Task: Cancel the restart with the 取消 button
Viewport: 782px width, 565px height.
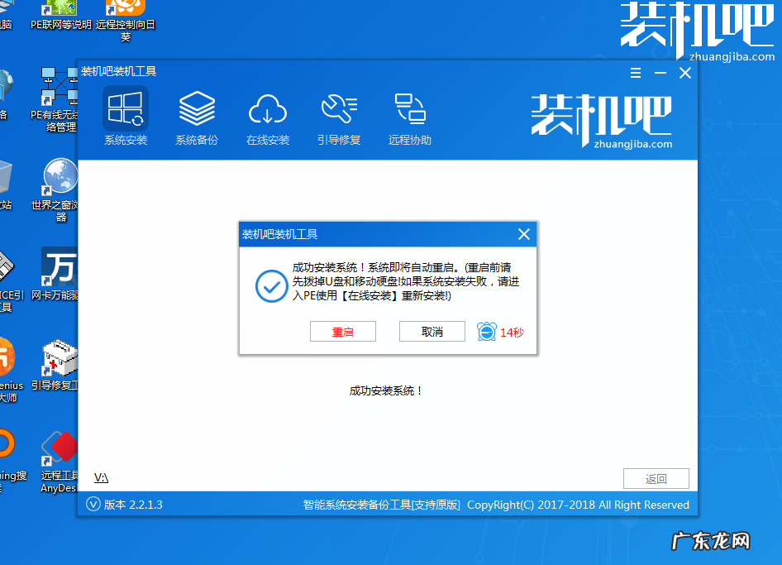Action: pyautogui.click(x=432, y=331)
